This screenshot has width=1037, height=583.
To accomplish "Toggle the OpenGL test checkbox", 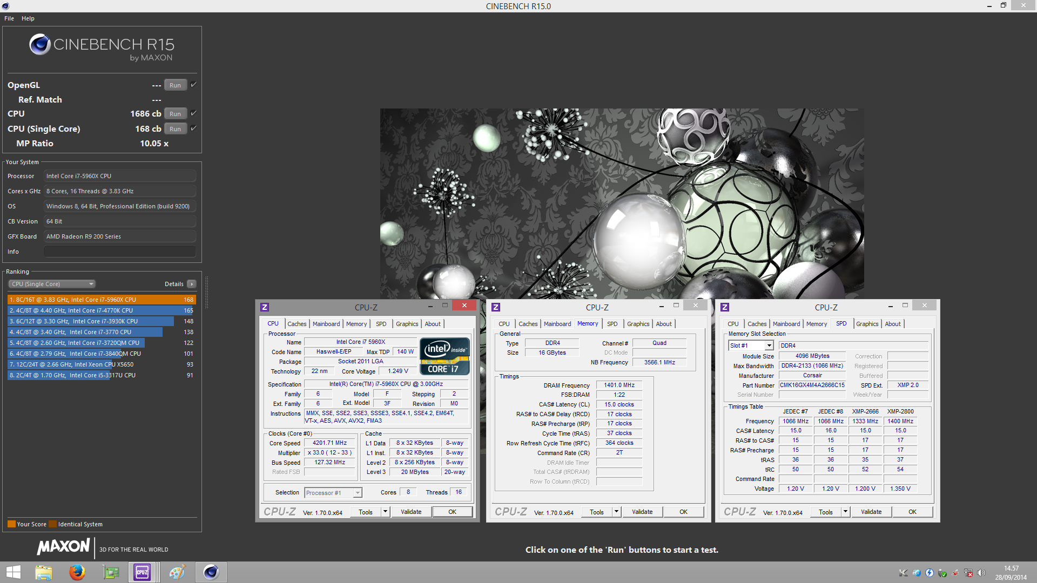I will click(x=193, y=85).
